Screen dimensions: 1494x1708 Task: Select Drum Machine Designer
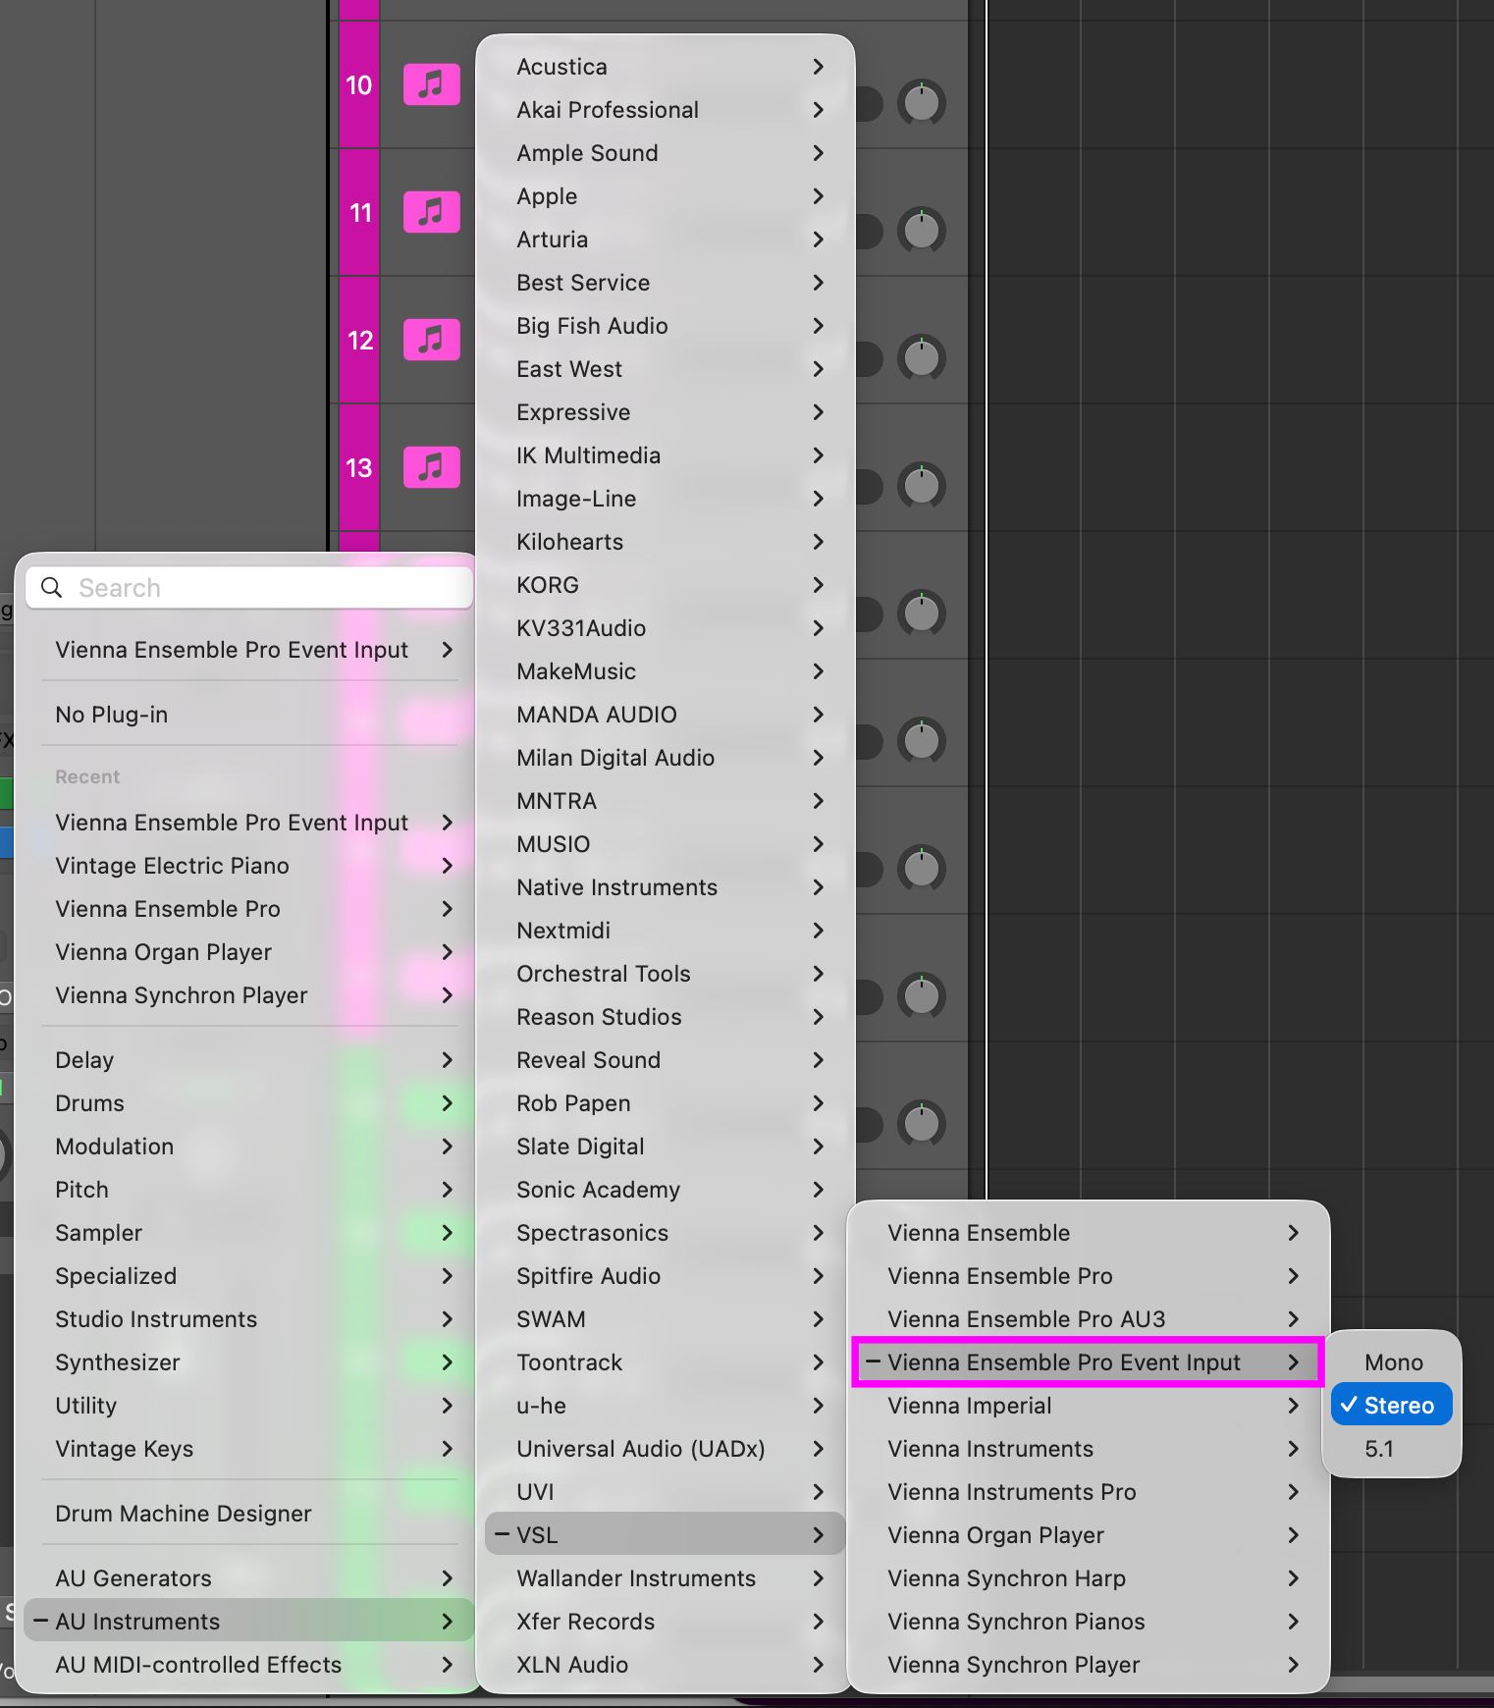184,1514
